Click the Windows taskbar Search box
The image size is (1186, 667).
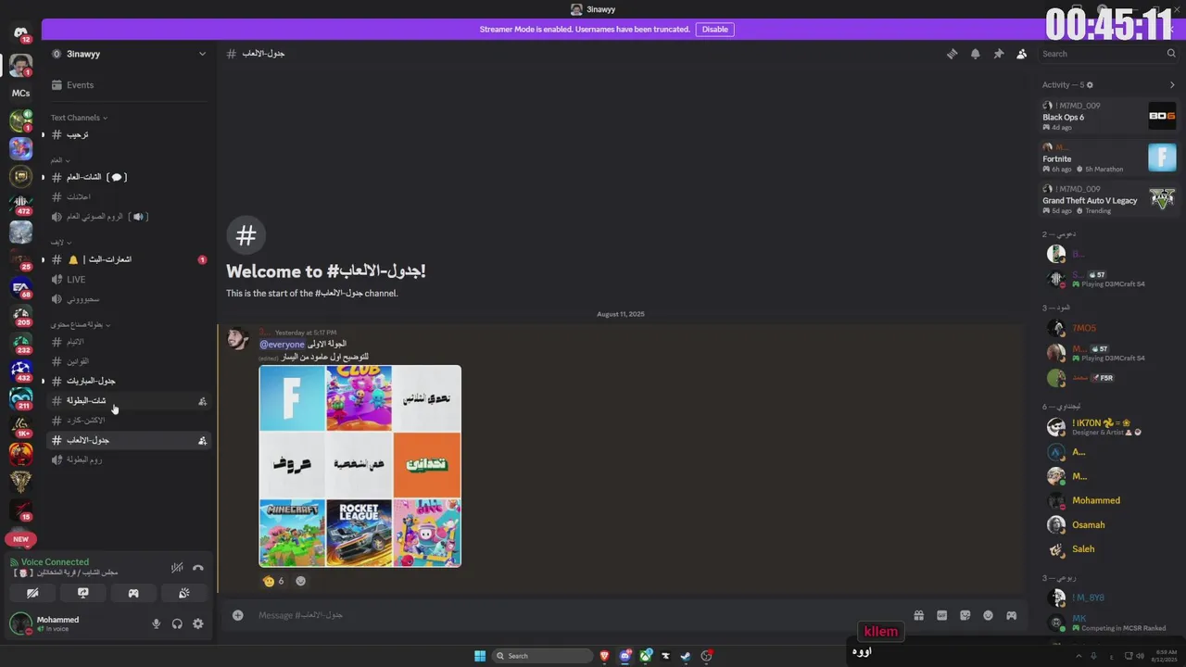(x=542, y=656)
